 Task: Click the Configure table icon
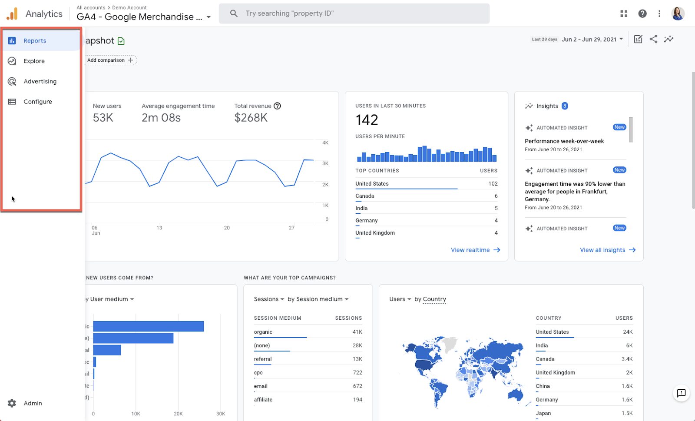click(12, 102)
